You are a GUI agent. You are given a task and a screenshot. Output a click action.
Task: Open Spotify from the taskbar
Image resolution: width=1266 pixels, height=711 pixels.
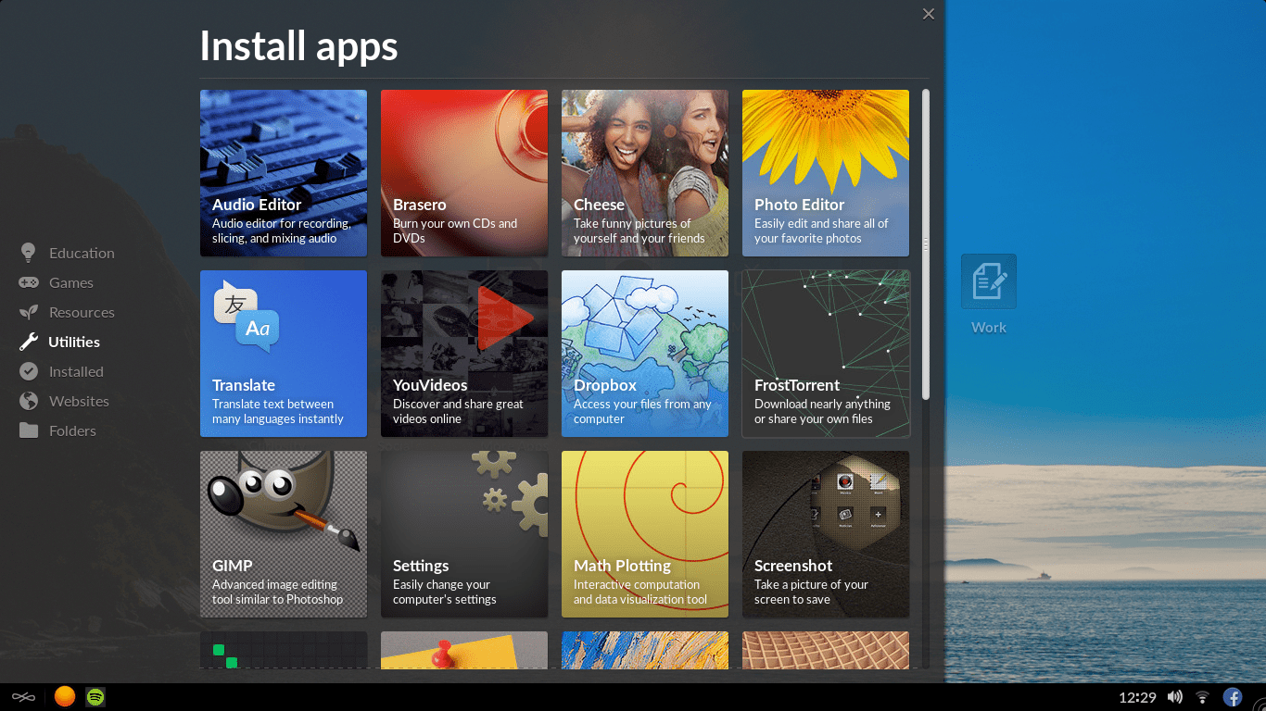pyautogui.click(x=95, y=697)
